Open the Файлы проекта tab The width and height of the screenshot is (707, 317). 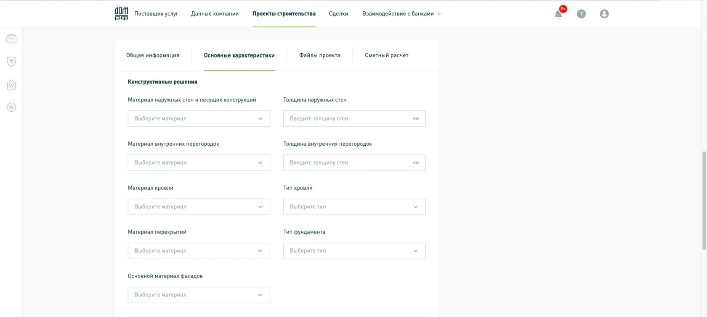point(319,55)
